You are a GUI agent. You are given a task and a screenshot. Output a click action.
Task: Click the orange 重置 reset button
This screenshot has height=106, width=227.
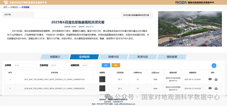point(116,65)
